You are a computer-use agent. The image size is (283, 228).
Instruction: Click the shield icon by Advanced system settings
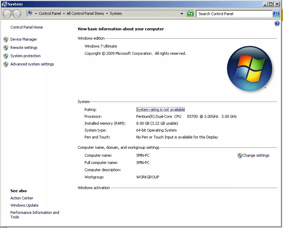click(x=6, y=64)
